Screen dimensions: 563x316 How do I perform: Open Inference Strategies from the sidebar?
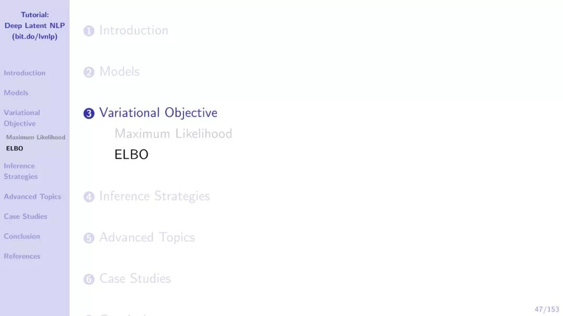[20, 171]
